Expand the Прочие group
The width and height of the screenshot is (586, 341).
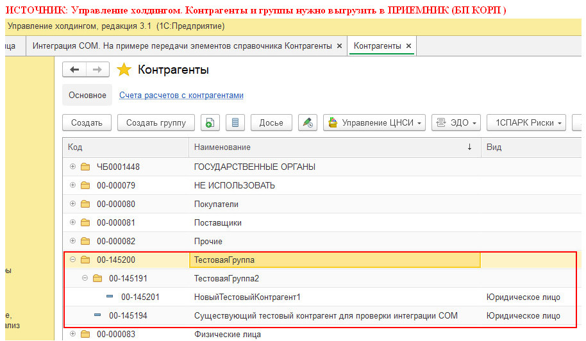(73, 241)
